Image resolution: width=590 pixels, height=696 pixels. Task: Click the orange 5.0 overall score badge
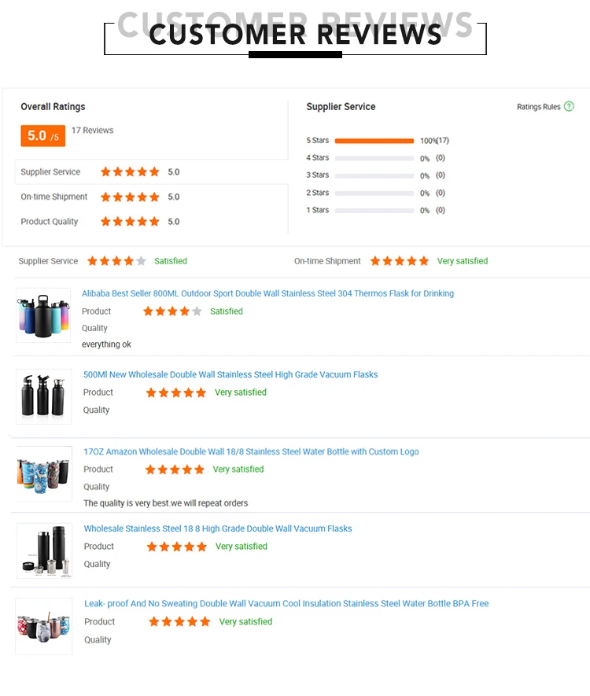pos(42,136)
